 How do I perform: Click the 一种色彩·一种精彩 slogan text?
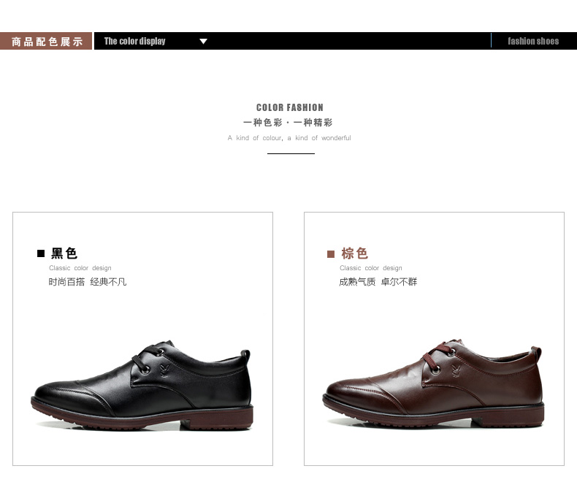click(288, 122)
